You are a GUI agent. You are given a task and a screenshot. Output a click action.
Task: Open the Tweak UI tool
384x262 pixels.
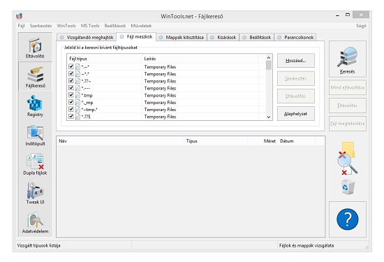(x=35, y=194)
